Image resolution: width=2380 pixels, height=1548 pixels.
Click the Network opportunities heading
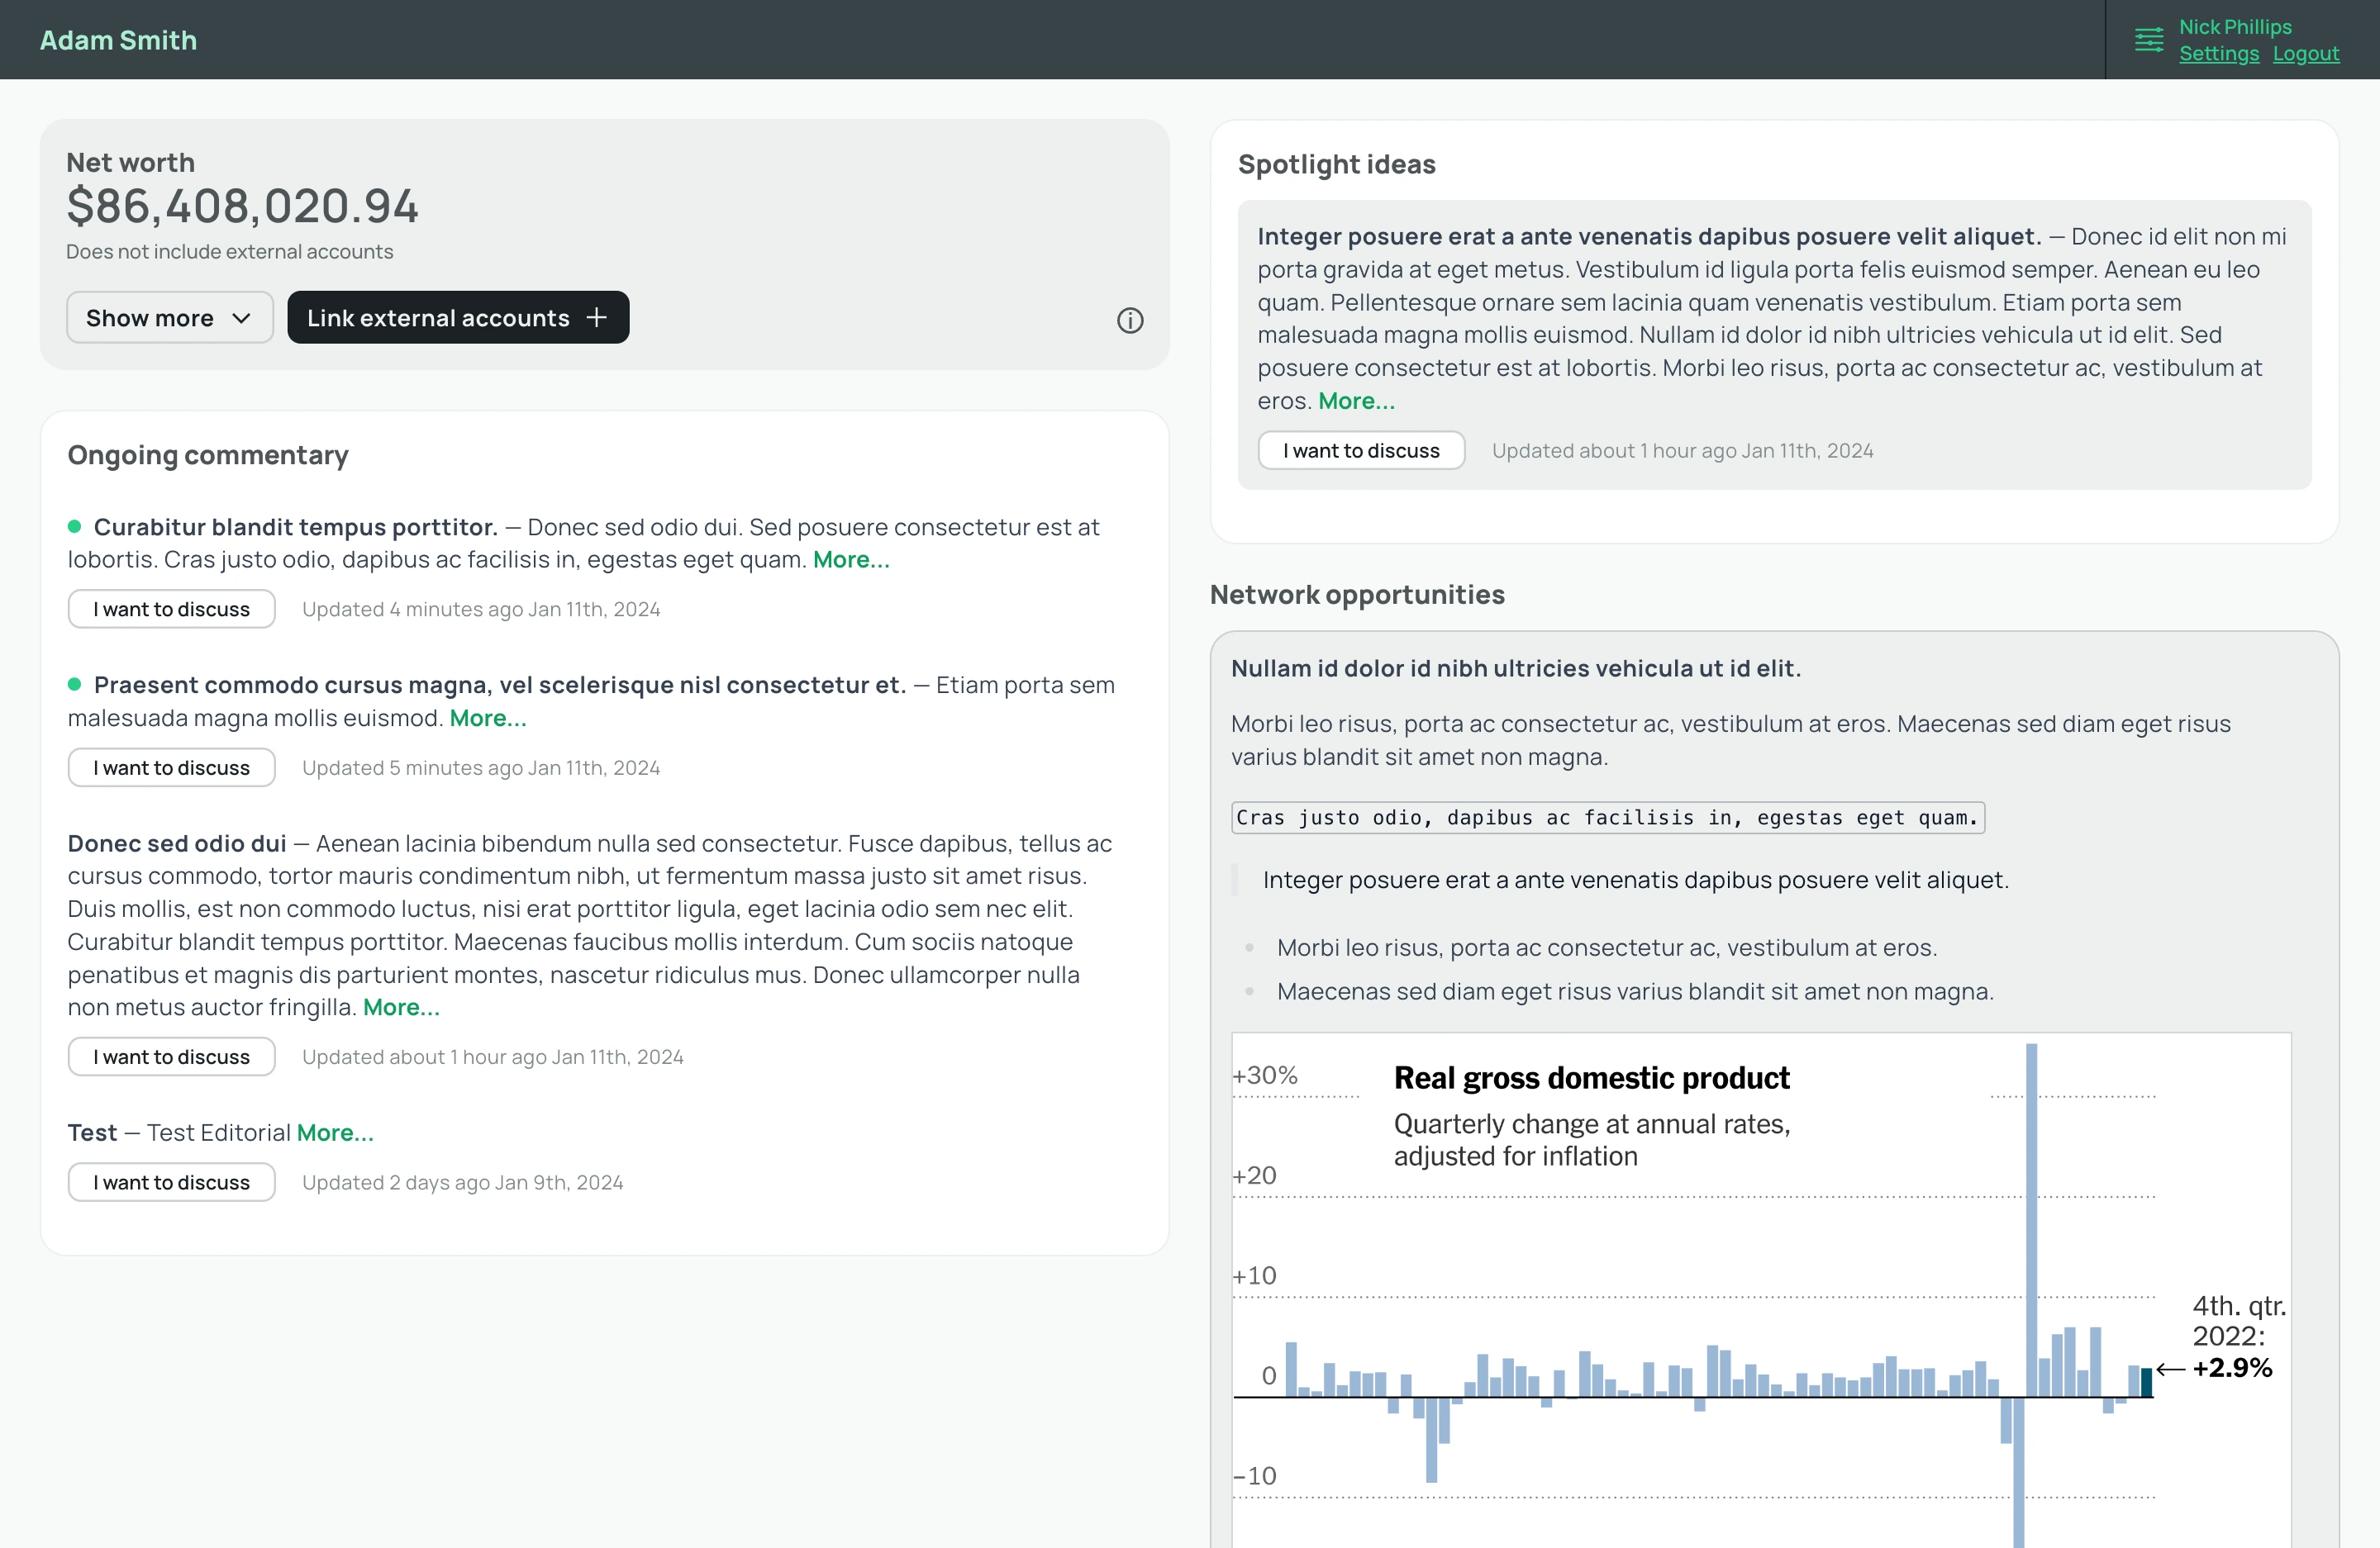[1357, 596]
